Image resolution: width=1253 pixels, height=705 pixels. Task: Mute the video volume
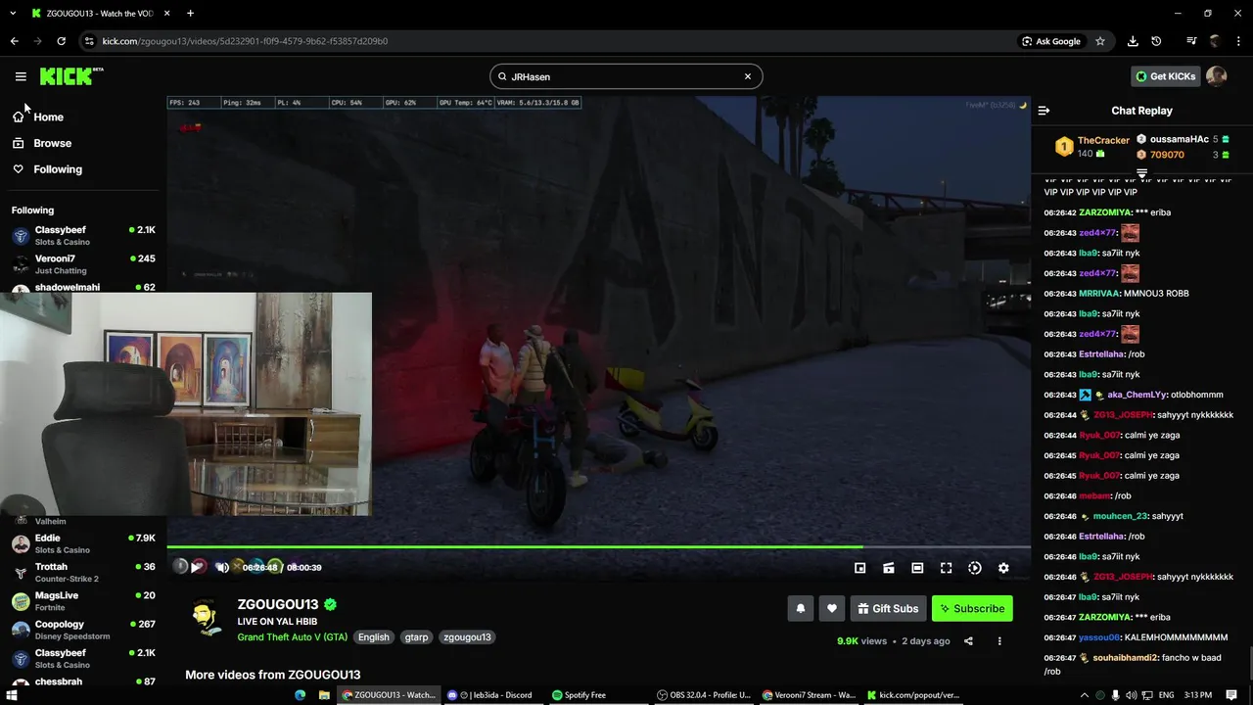pos(222,567)
